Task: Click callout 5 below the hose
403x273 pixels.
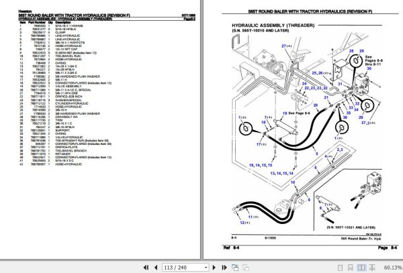Action: point(317,154)
